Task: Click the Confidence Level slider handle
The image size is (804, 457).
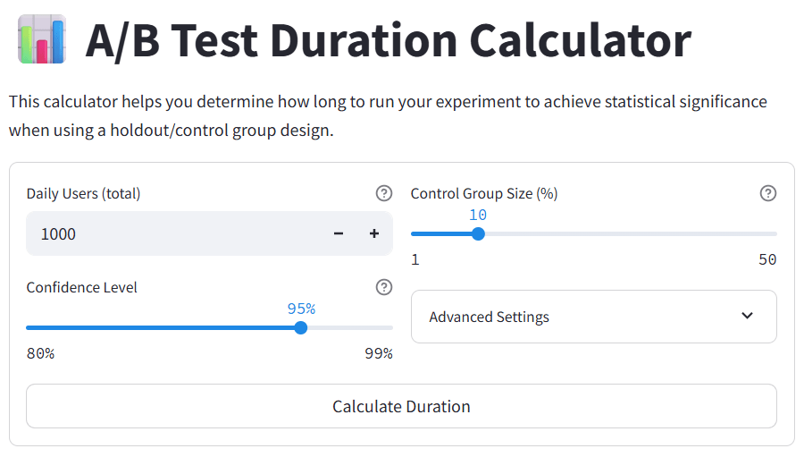Action: (x=301, y=328)
